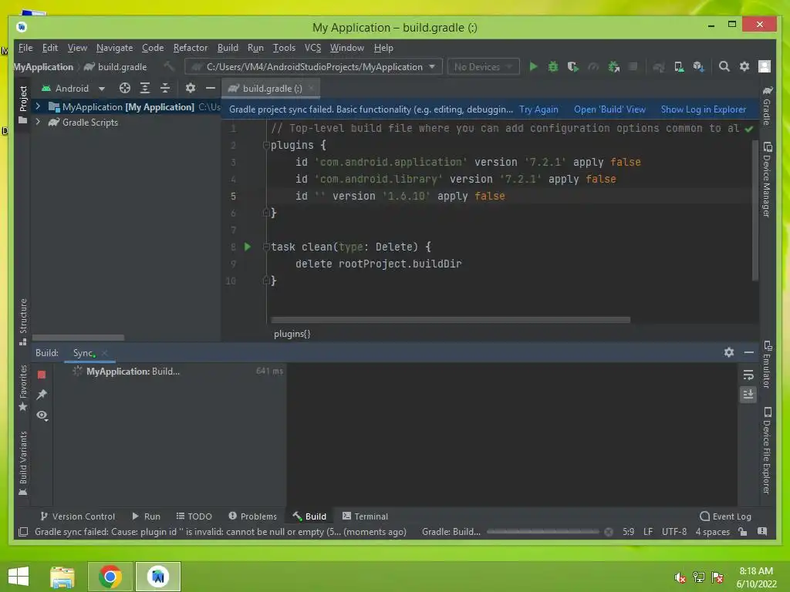Open File Explorer from the taskbar
Viewport: 790px width, 592px height.
pyautogui.click(x=62, y=577)
